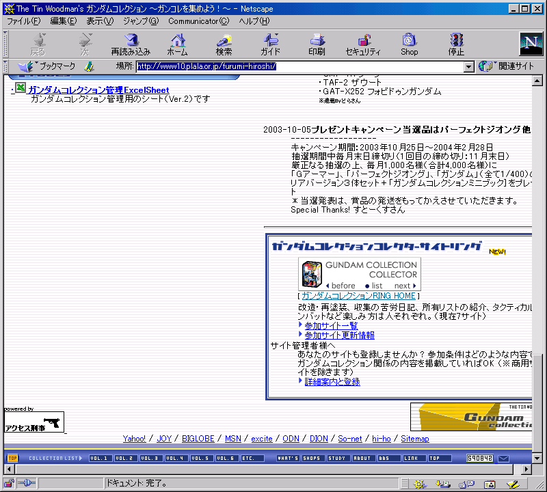This screenshot has height=492, width=547.
Task: Open the ヘルプ(H) menu
Action: [x=254, y=21]
